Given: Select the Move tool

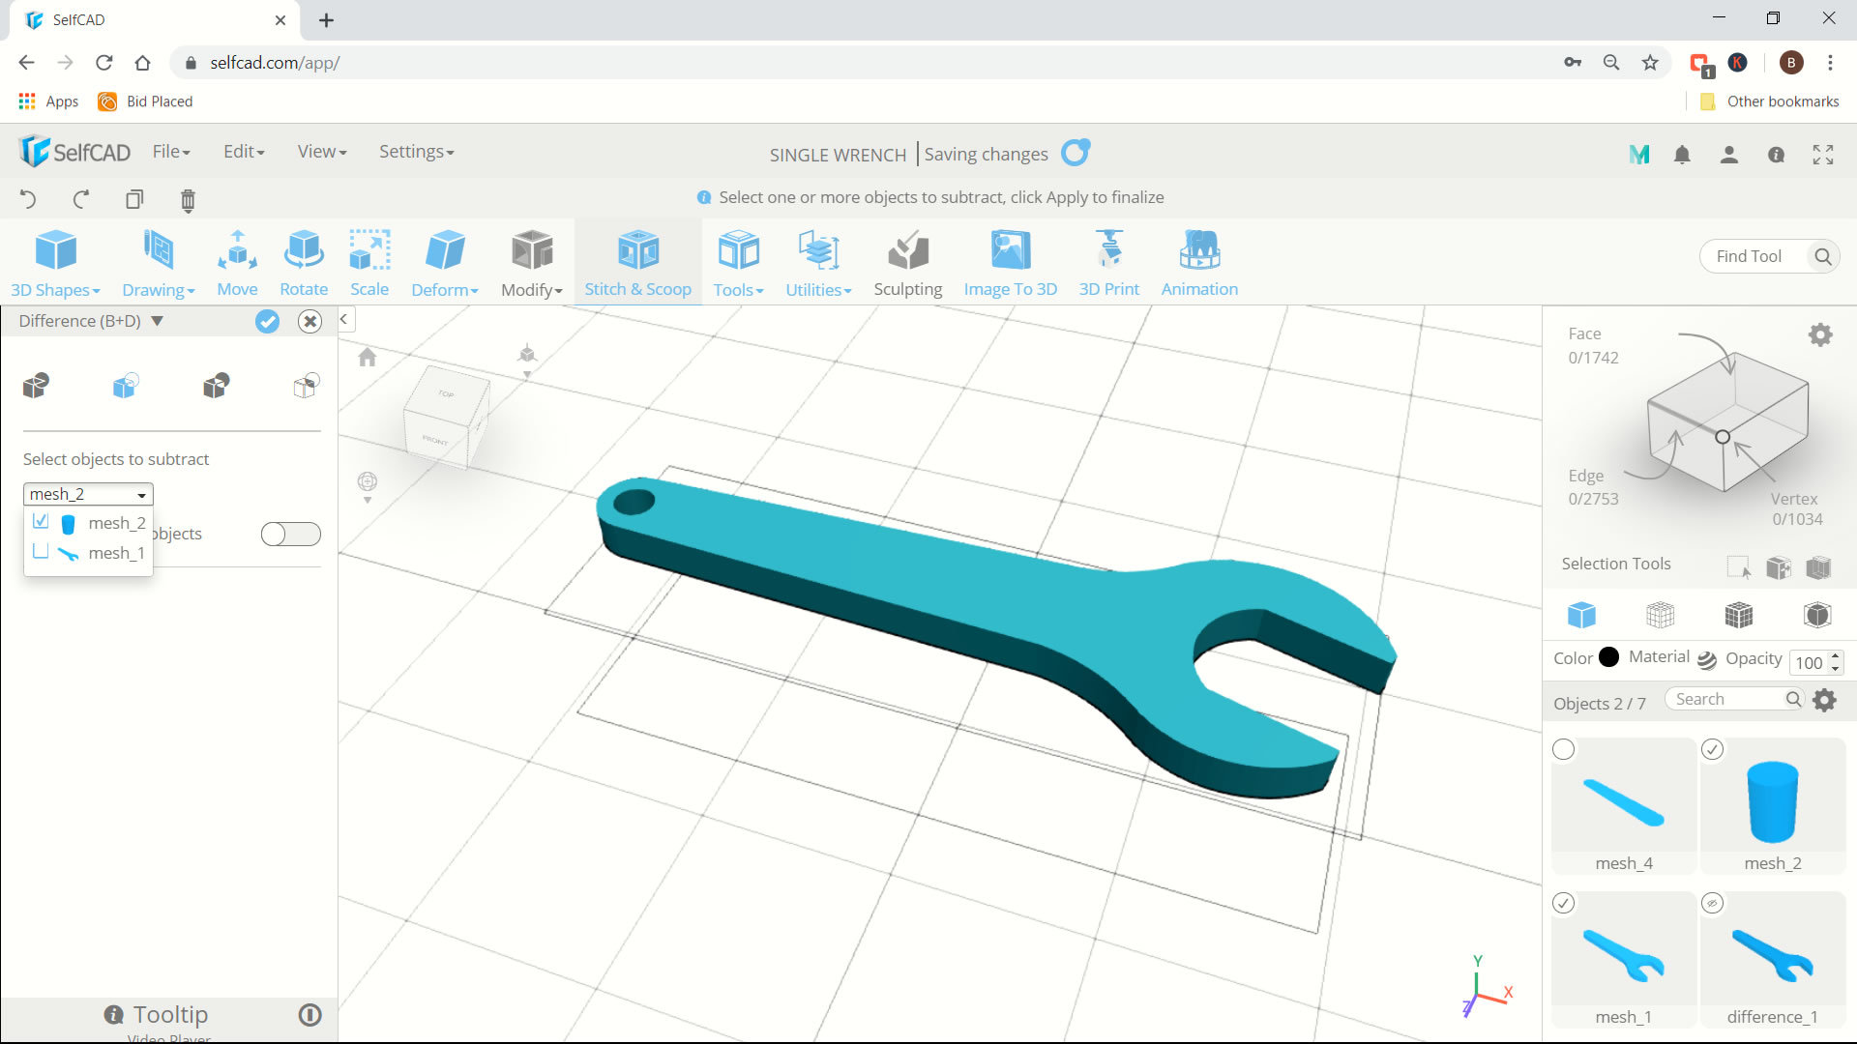Looking at the screenshot, I should click(235, 261).
